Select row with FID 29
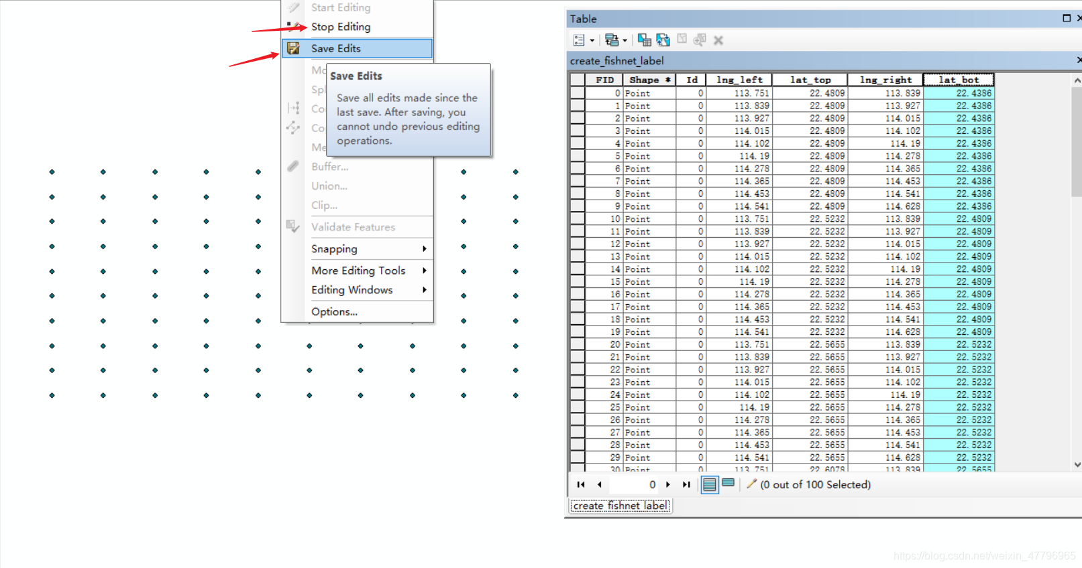The width and height of the screenshot is (1082, 568). point(578,457)
